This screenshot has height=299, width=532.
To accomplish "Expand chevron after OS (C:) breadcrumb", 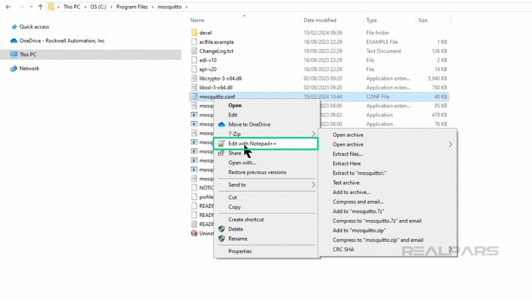I will click(111, 7).
